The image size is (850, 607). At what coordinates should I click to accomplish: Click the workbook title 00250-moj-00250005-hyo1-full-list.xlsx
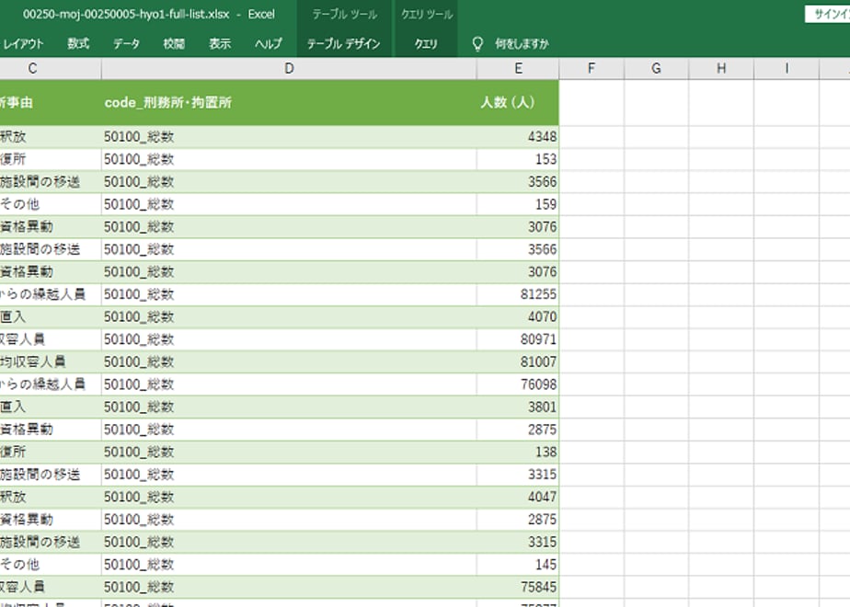coord(126,14)
